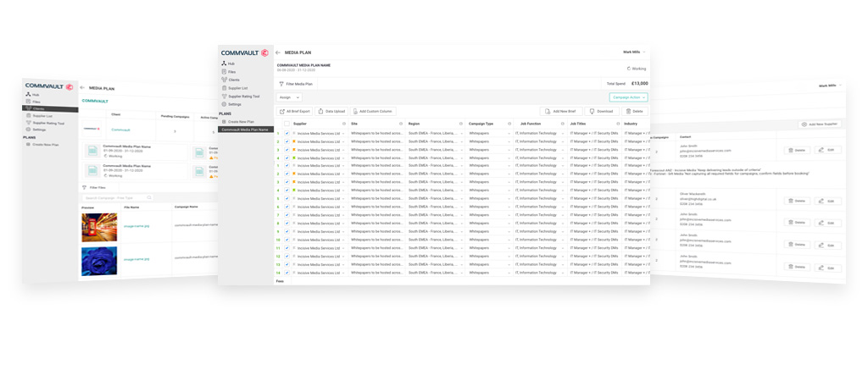This screenshot has width=868, height=381.
Task: Toggle the checkbox in row 12
Action: [x=287, y=256]
